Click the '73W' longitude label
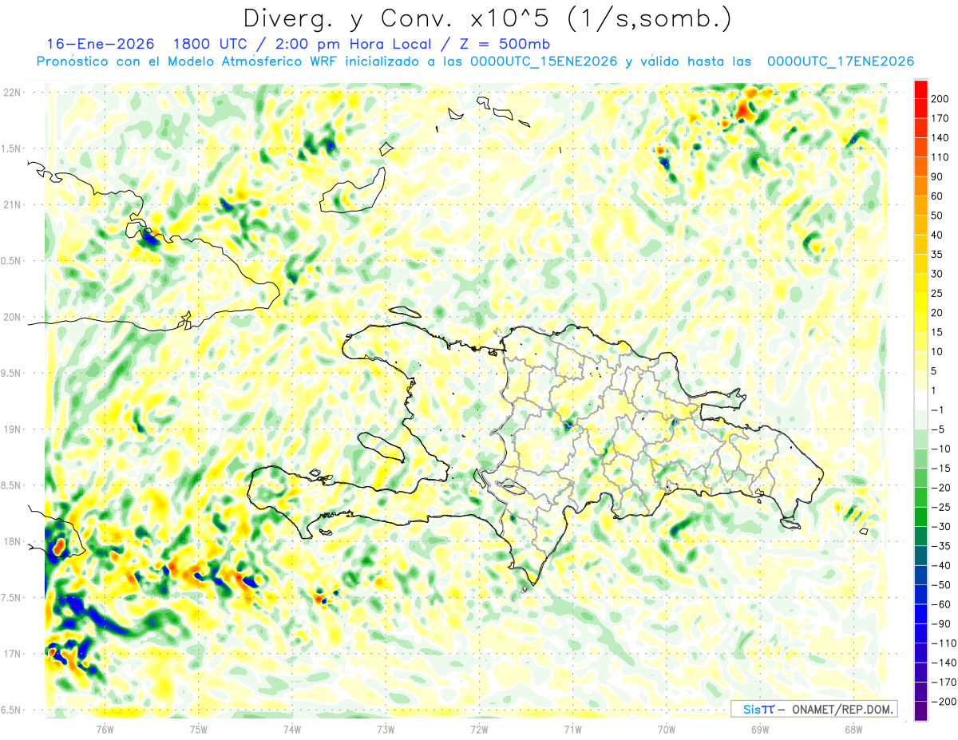Viewport: 958px width, 740px height. 385,729
